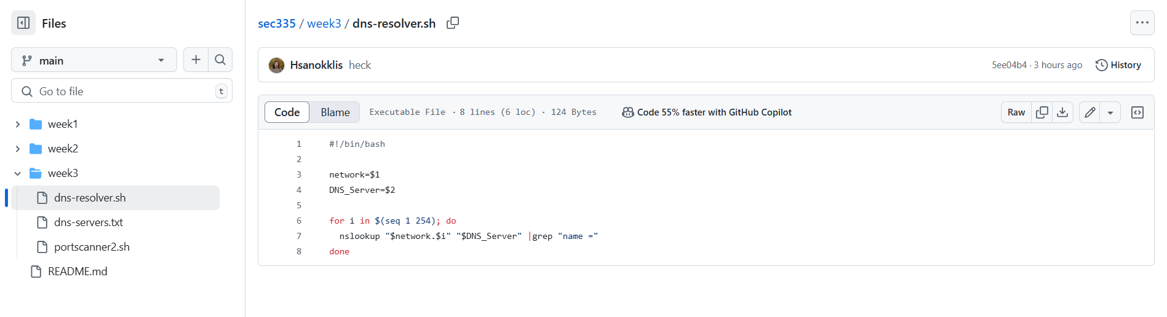Image resolution: width=1167 pixels, height=317 pixels.
Task: Copy raw file contents icon
Action: click(x=1042, y=112)
